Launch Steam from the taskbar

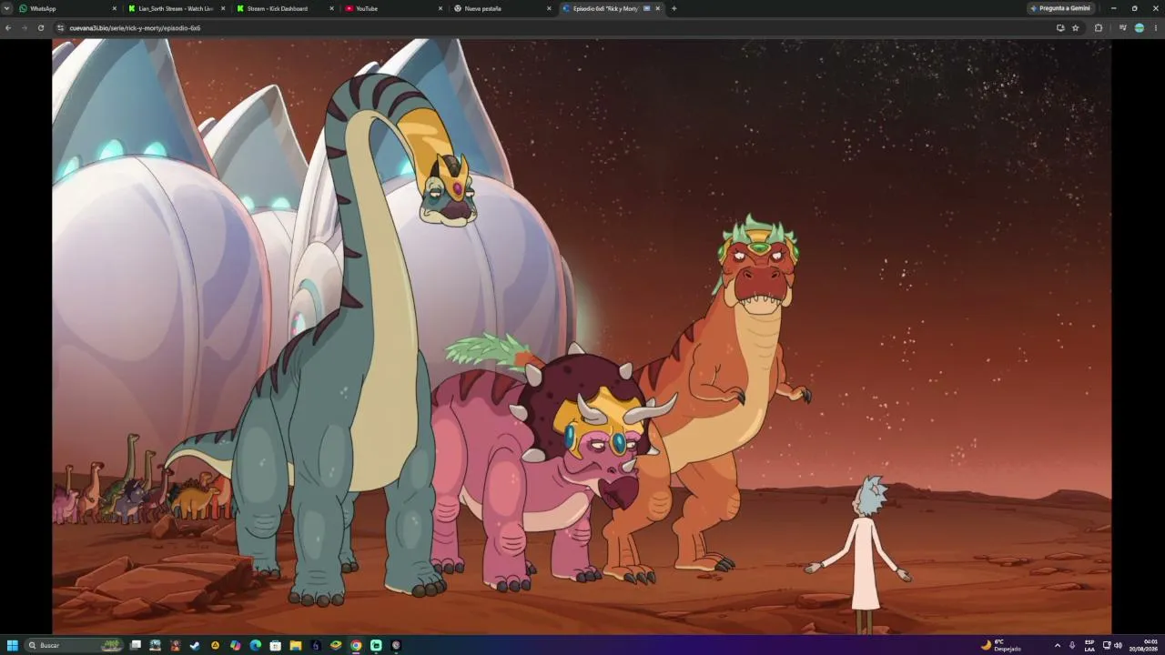point(195,645)
